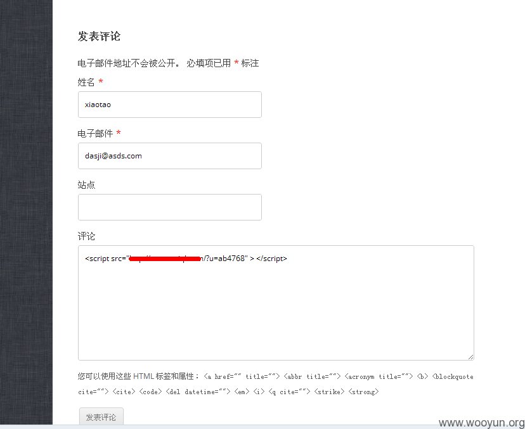
Task: Click the 姓名 name input field
Action: pos(170,105)
